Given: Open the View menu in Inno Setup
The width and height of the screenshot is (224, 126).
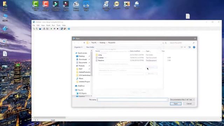Looking at the screenshot, I should tap(43, 25).
